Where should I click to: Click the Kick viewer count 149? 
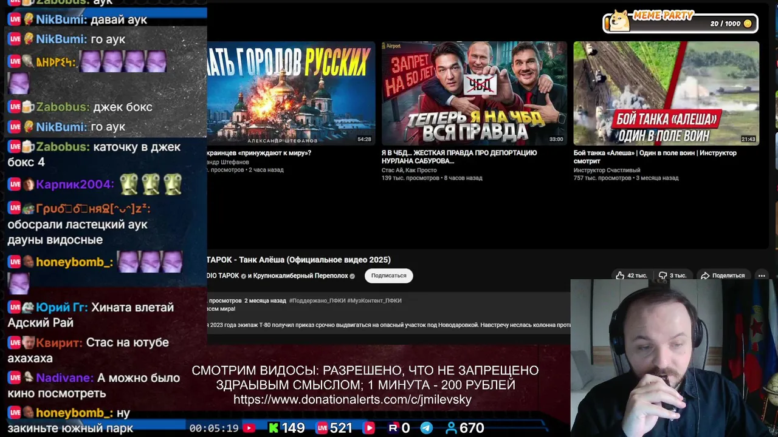click(293, 428)
